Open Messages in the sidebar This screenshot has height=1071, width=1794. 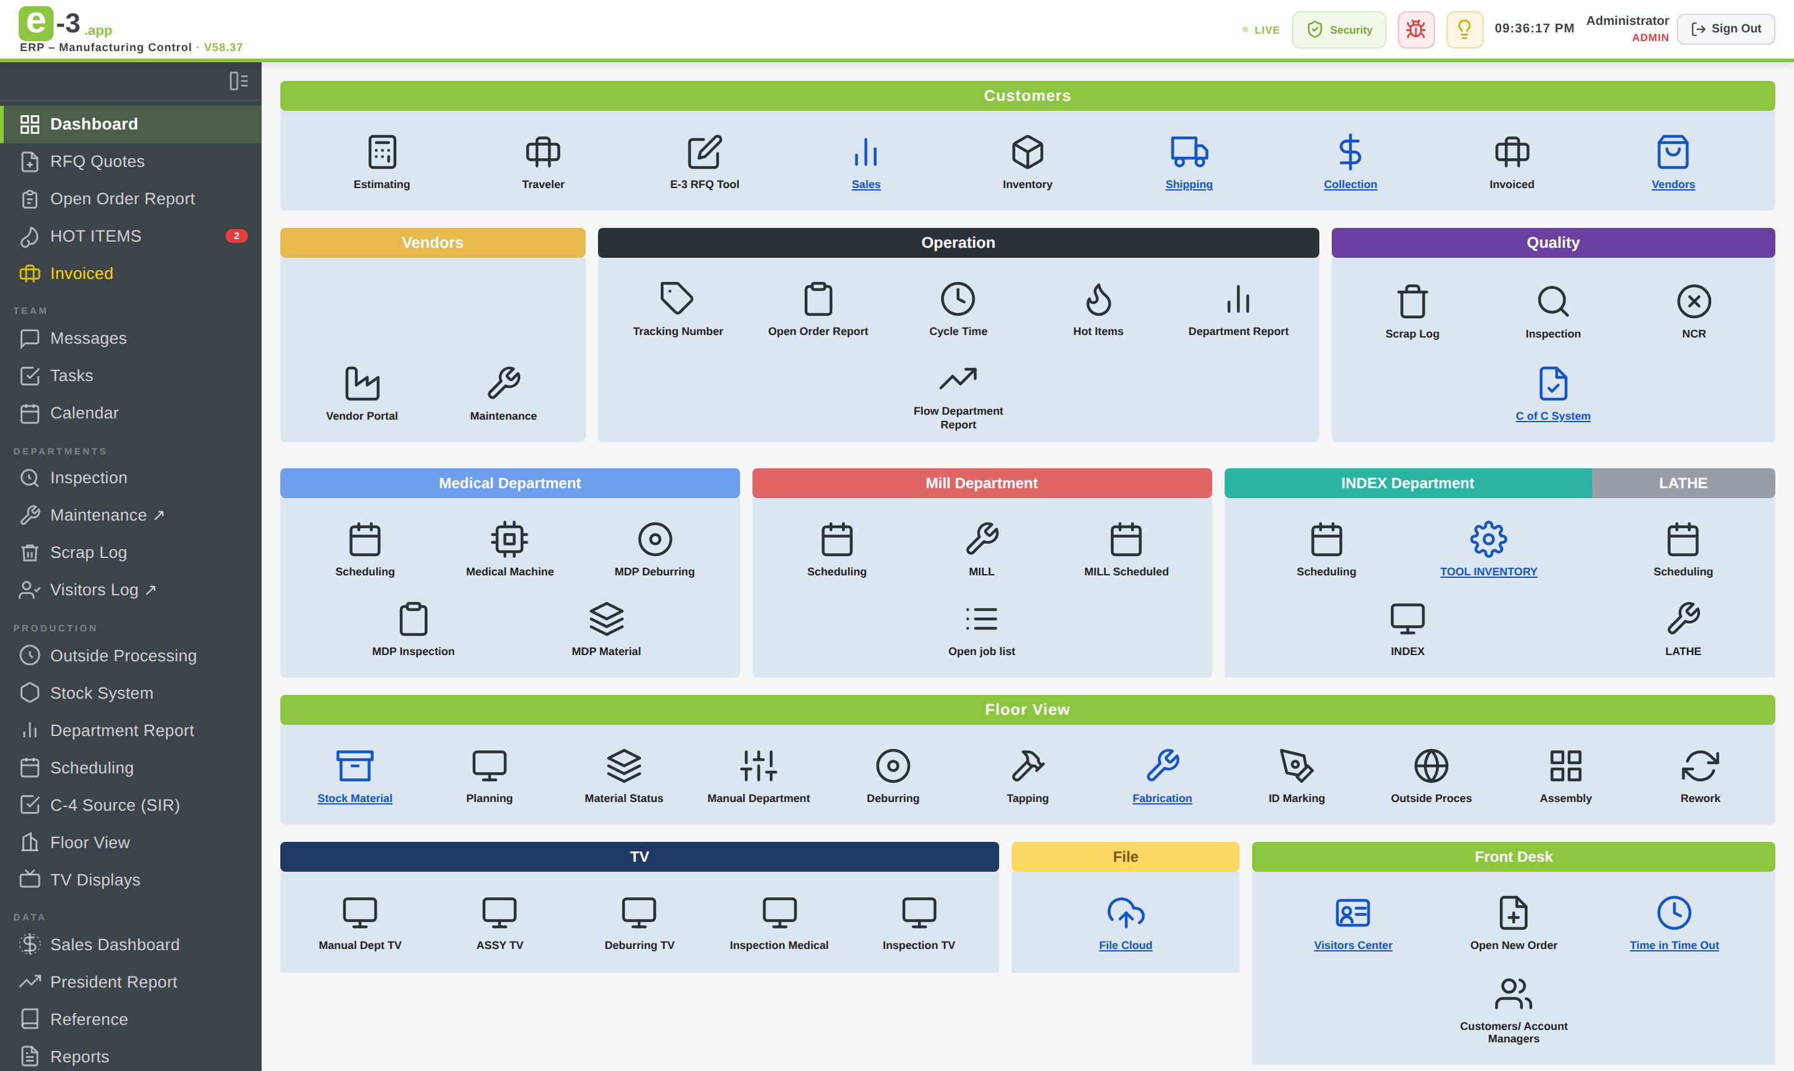click(x=131, y=339)
